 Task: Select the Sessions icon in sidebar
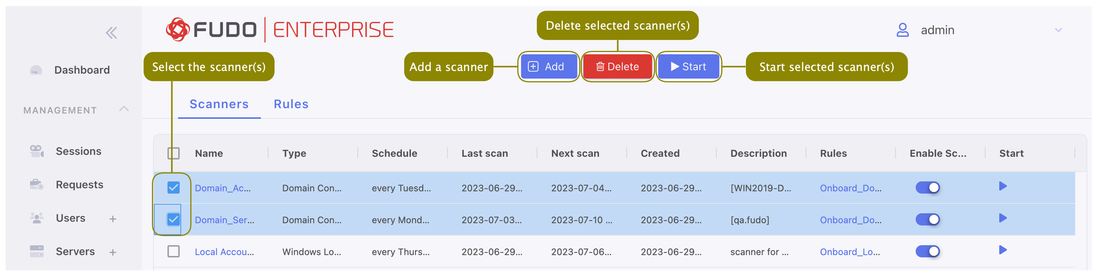pyautogui.click(x=37, y=151)
